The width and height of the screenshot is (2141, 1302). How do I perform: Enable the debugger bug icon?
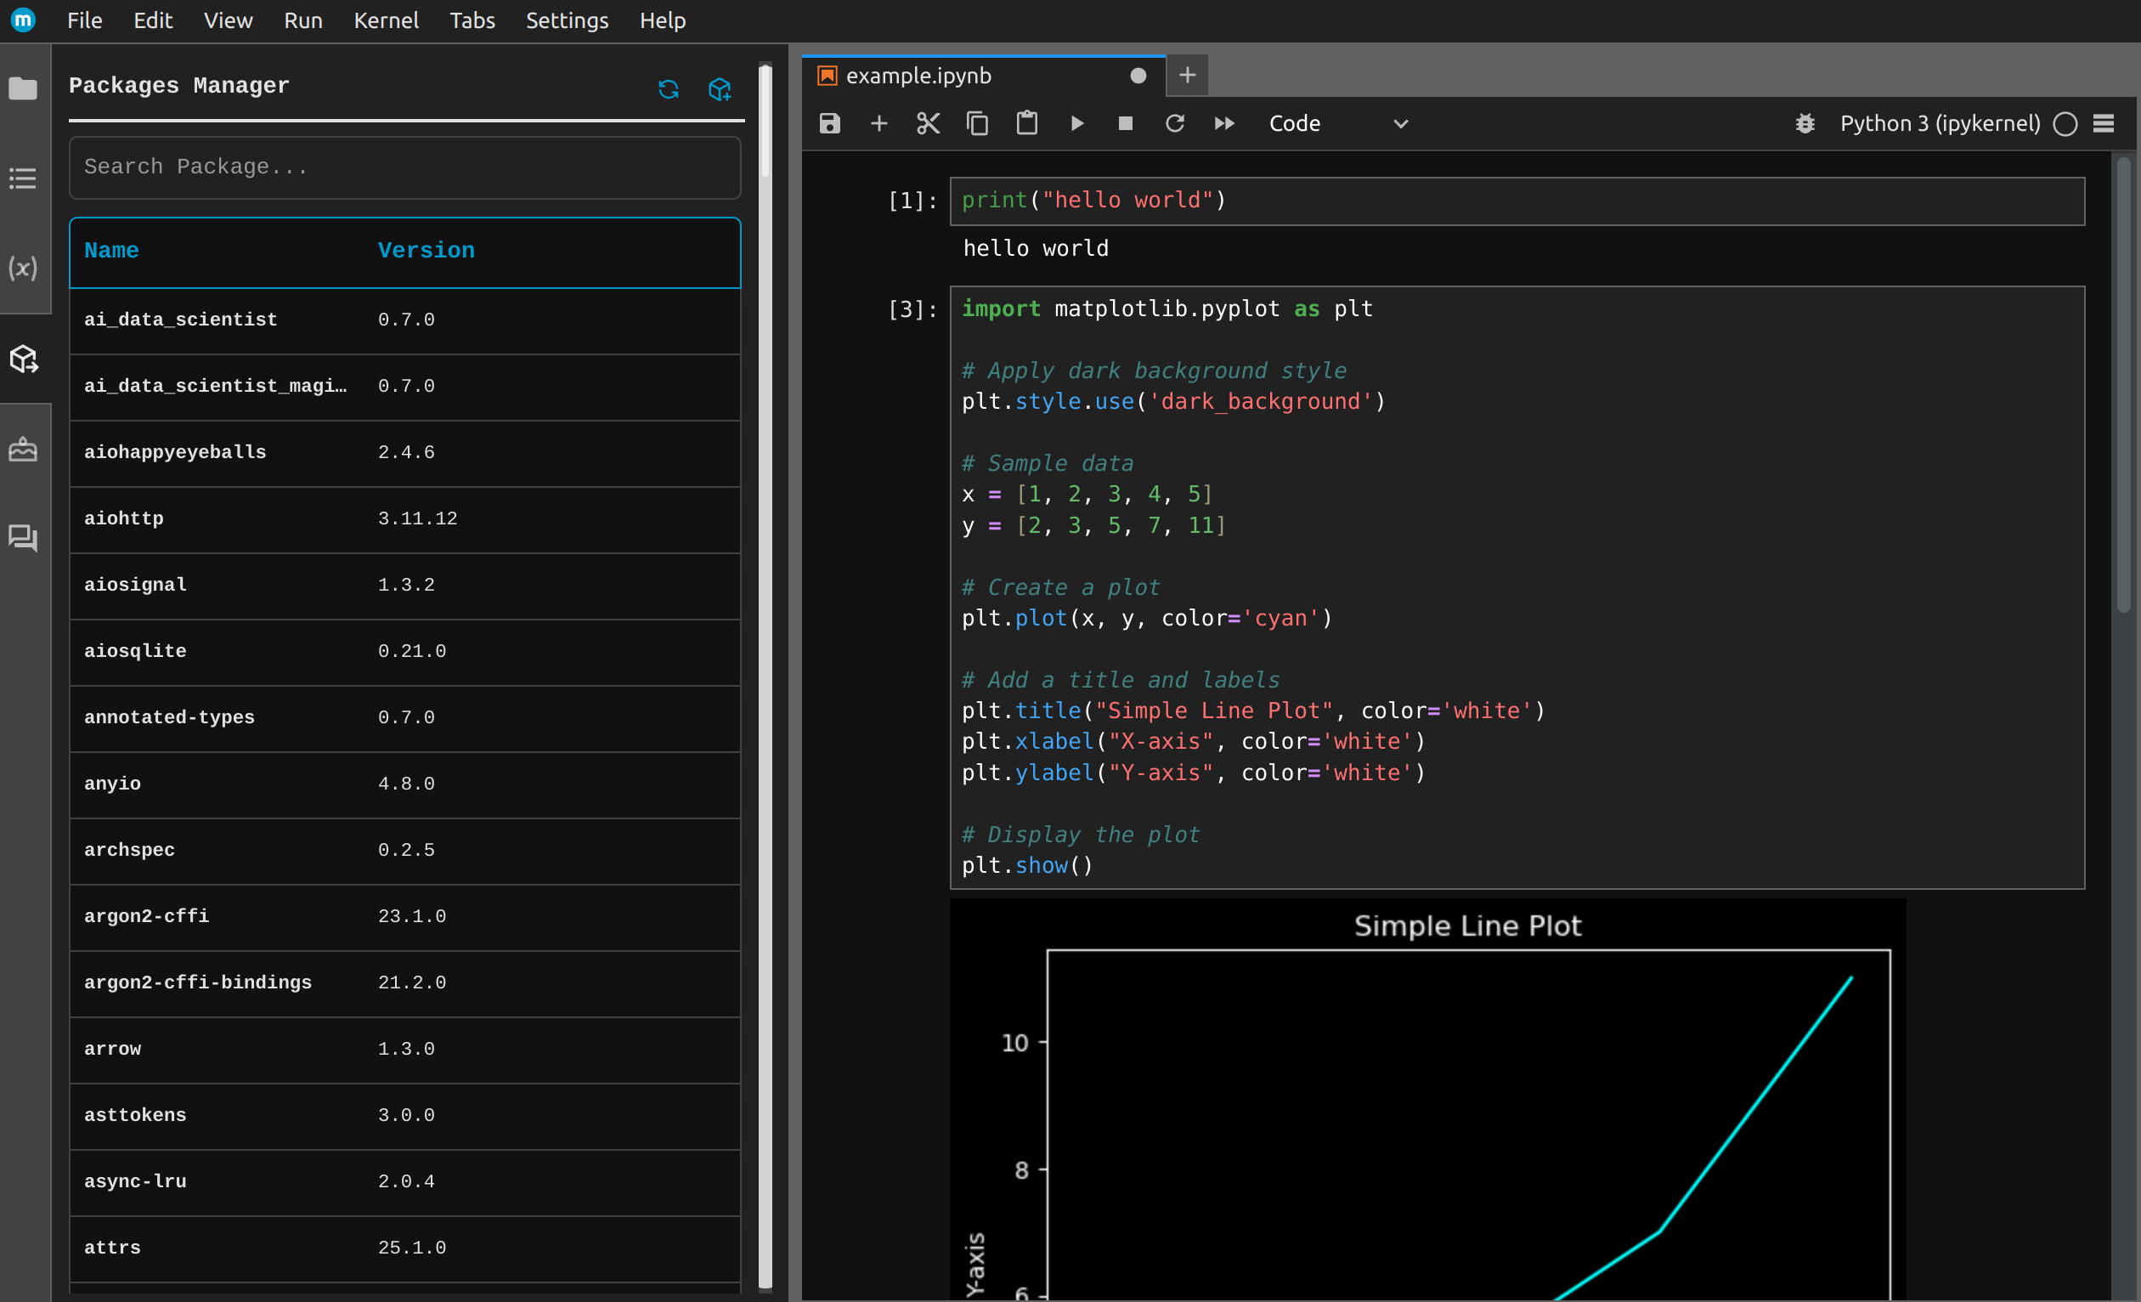tap(1805, 123)
